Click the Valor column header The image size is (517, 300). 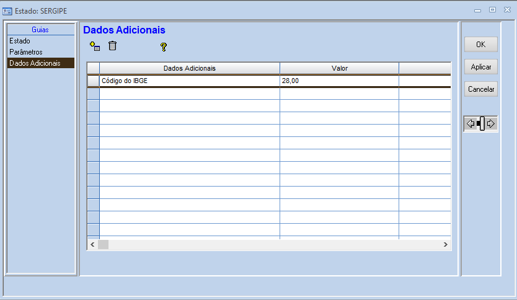point(339,68)
